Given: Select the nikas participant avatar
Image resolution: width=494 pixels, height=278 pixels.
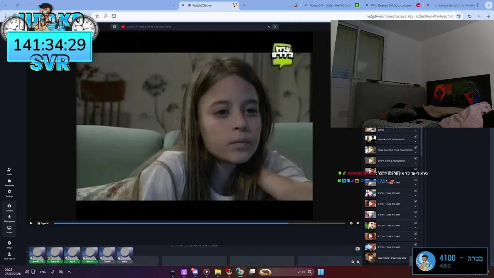Looking at the screenshot, I should 125,255.
